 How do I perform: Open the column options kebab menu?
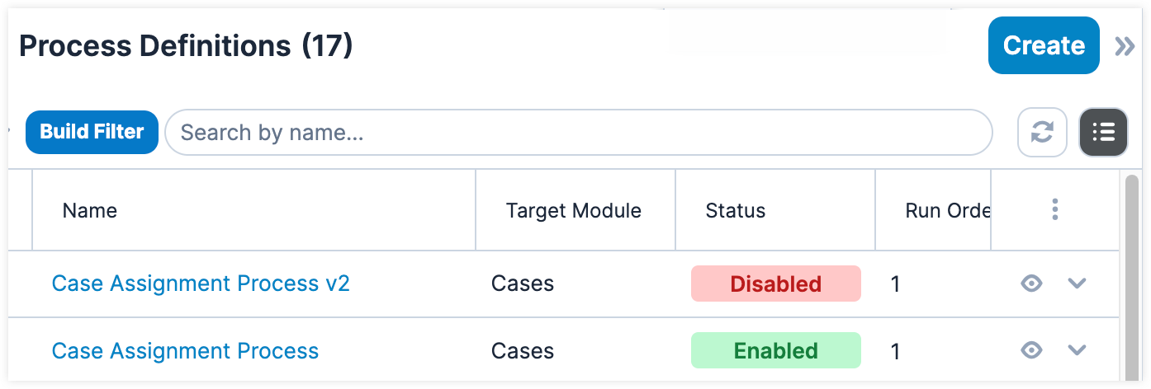coord(1054,210)
